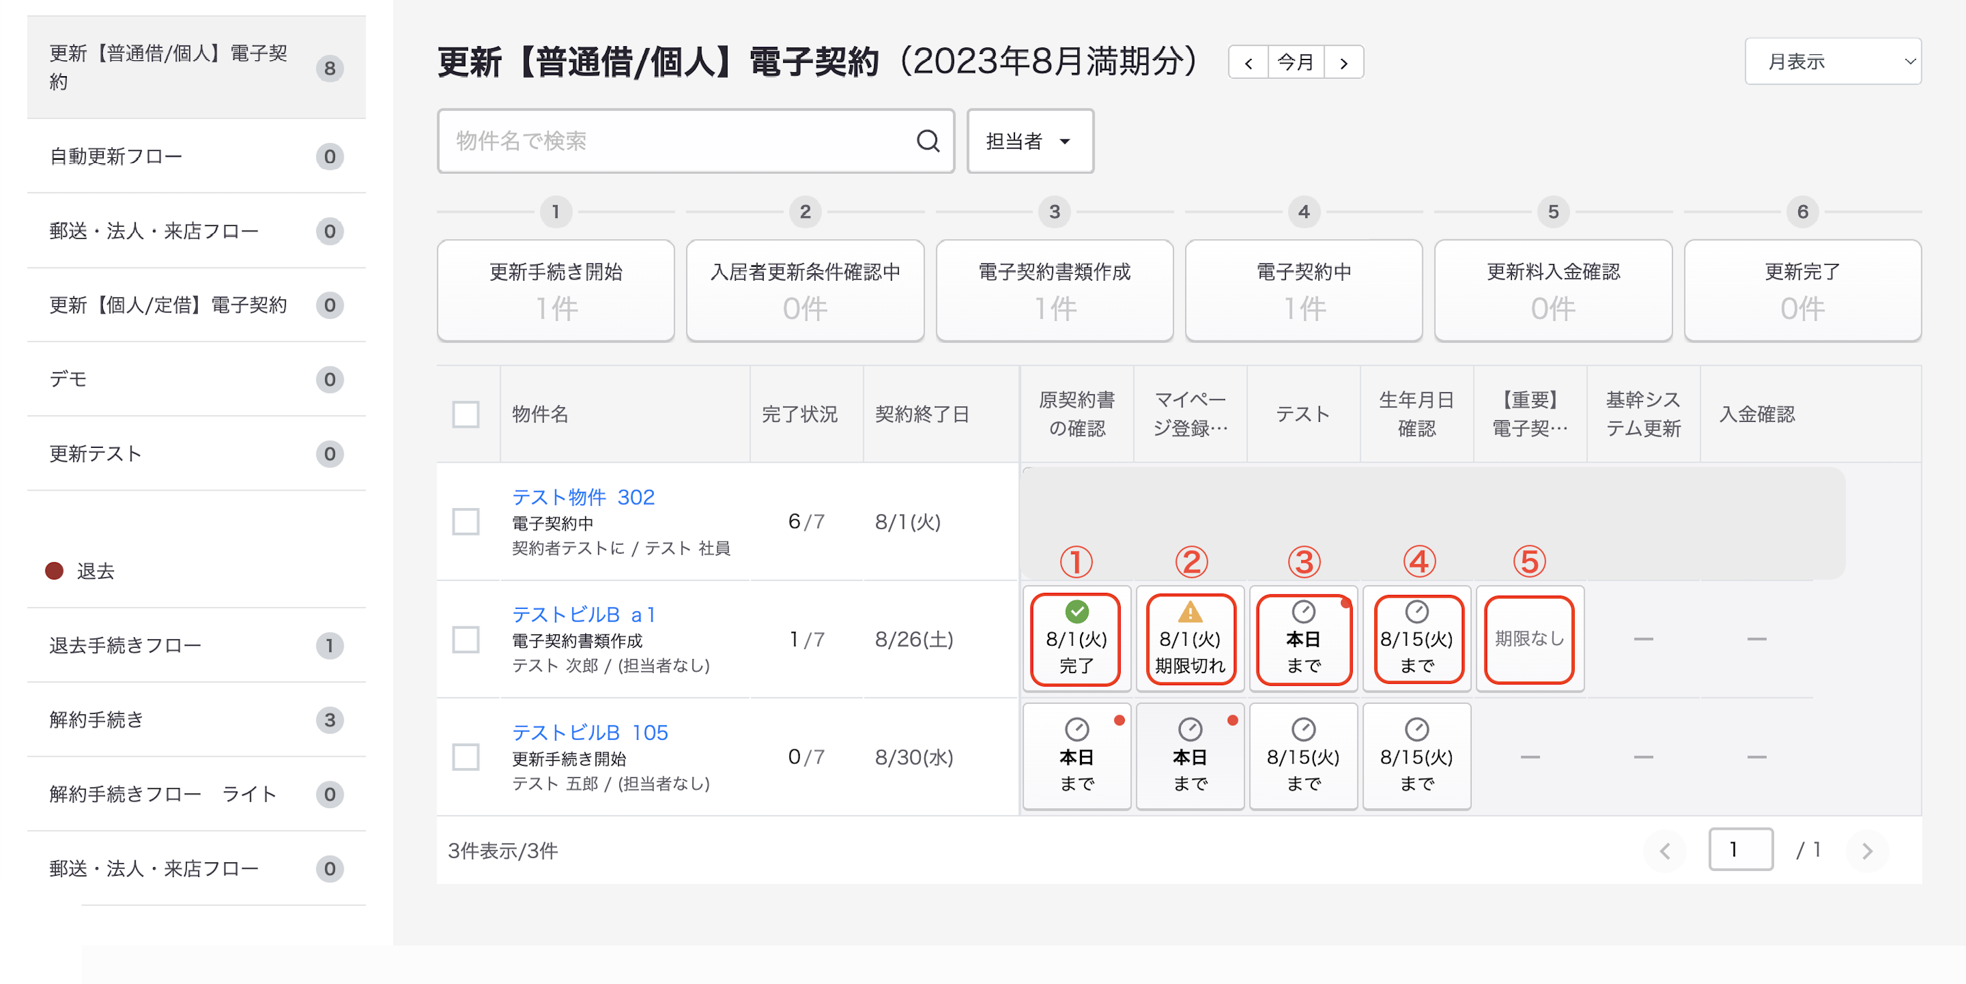Viewport: 1966px width, 984px height.
Task: Check the テストビルB 105 row checkbox
Action: click(465, 757)
